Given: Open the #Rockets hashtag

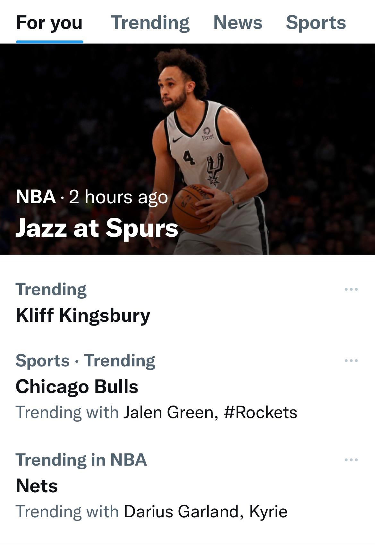Looking at the screenshot, I should point(260,412).
